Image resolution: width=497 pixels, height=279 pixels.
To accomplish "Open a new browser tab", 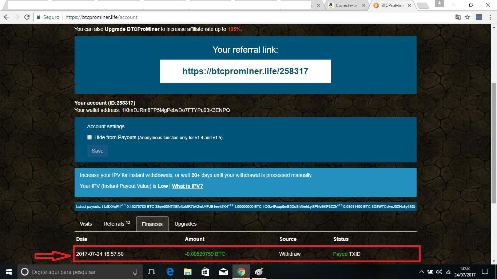I will pyautogui.click(x=422, y=5).
